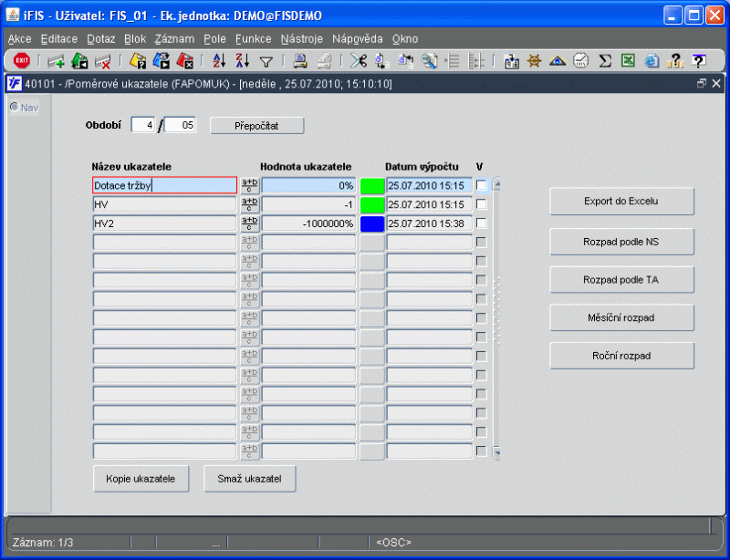This screenshot has width=730, height=560.
Task: Click the red EXIT icon in toolbar
Action: [21, 60]
